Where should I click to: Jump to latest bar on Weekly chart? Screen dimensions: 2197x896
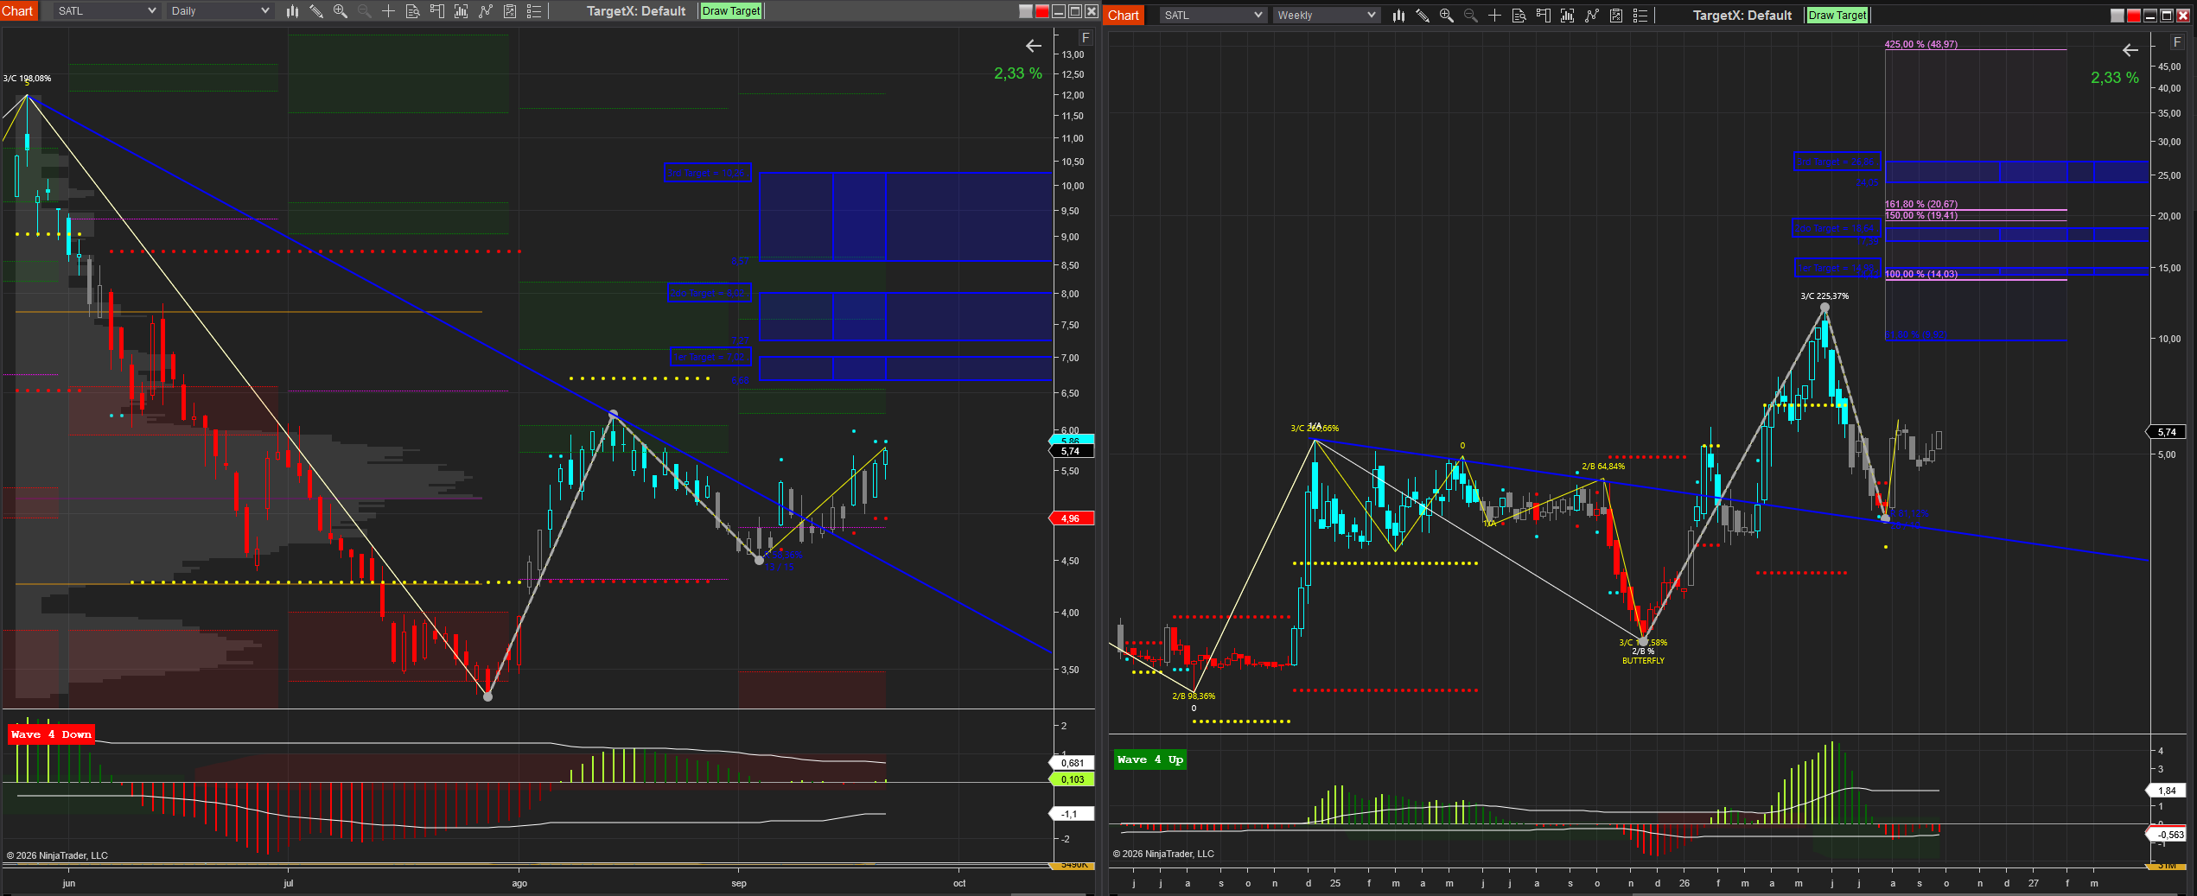pos(2130,50)
